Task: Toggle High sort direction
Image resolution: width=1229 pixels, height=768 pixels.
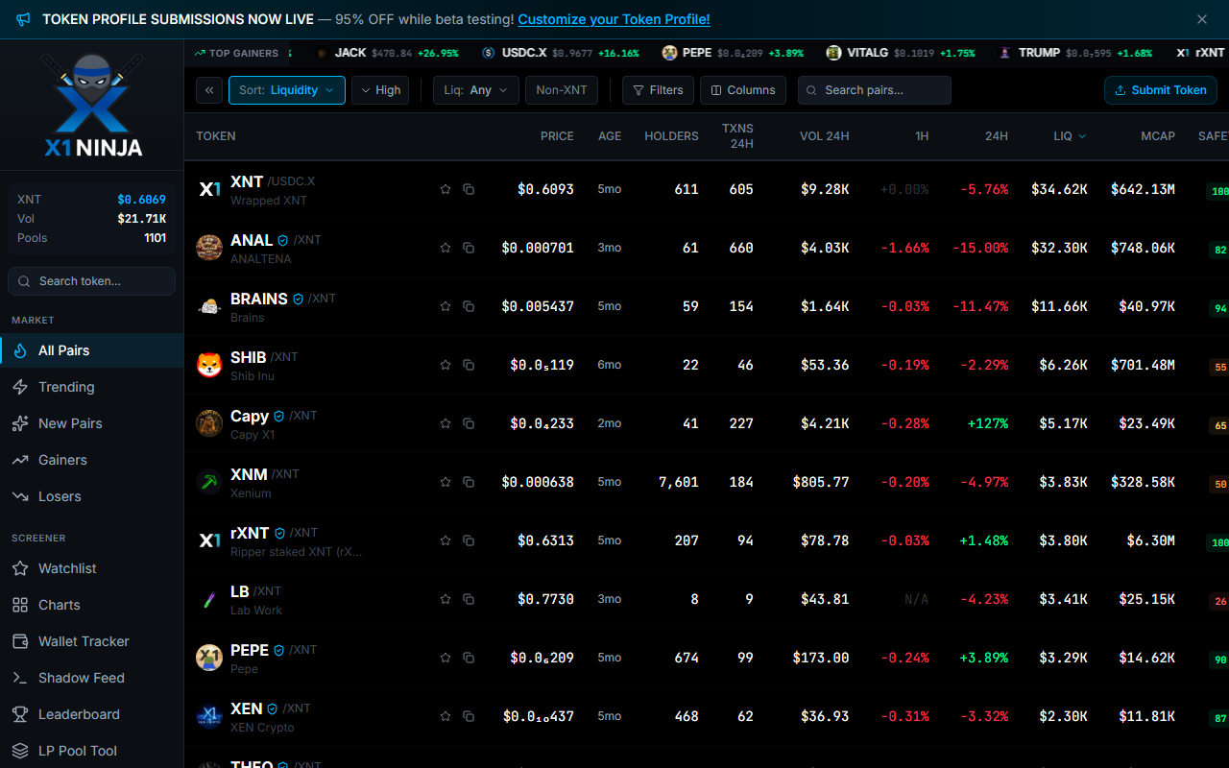Action: tap(380, 90)
